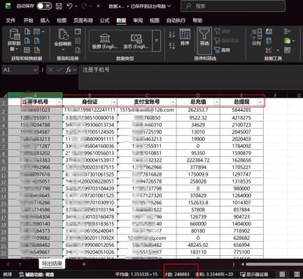
Task: Select the Stocks (股票) data type
Action: point(105,41)
